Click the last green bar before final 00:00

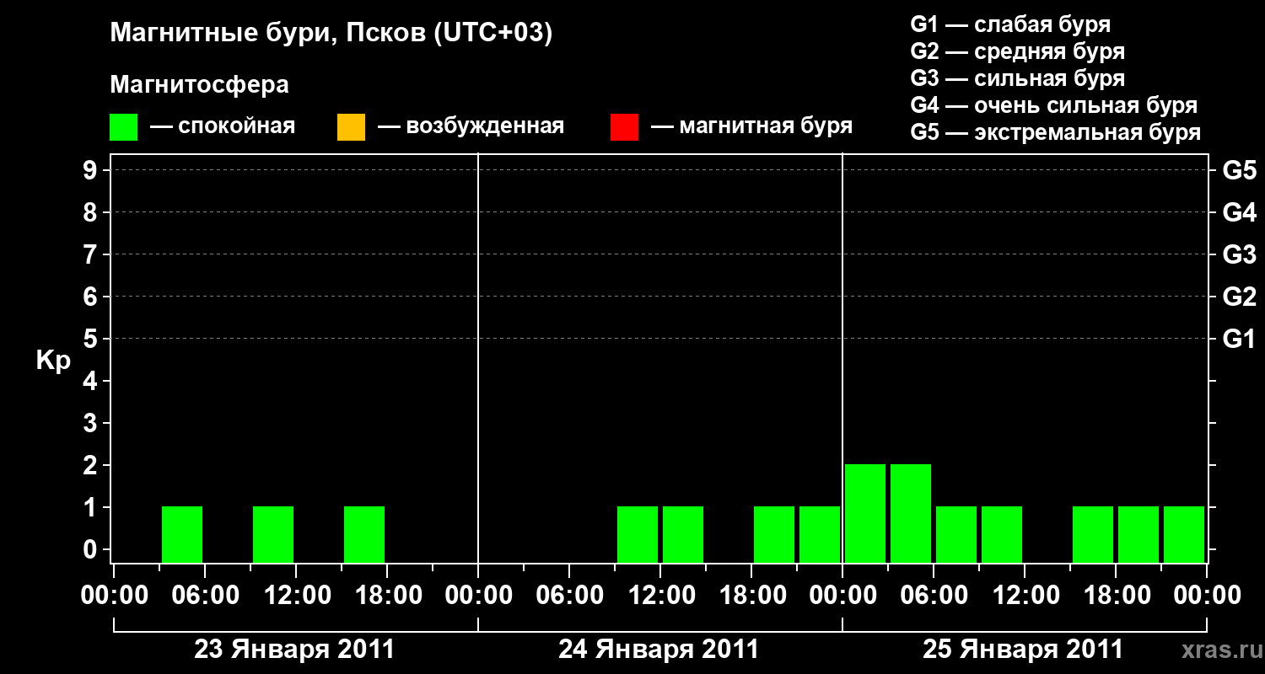tap(1184, 534)
